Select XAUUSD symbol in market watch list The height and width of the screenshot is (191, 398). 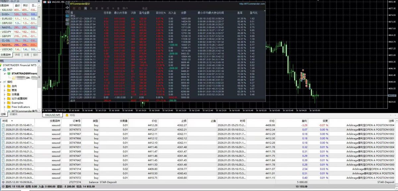pyautogui.click(x=7, y=10)
